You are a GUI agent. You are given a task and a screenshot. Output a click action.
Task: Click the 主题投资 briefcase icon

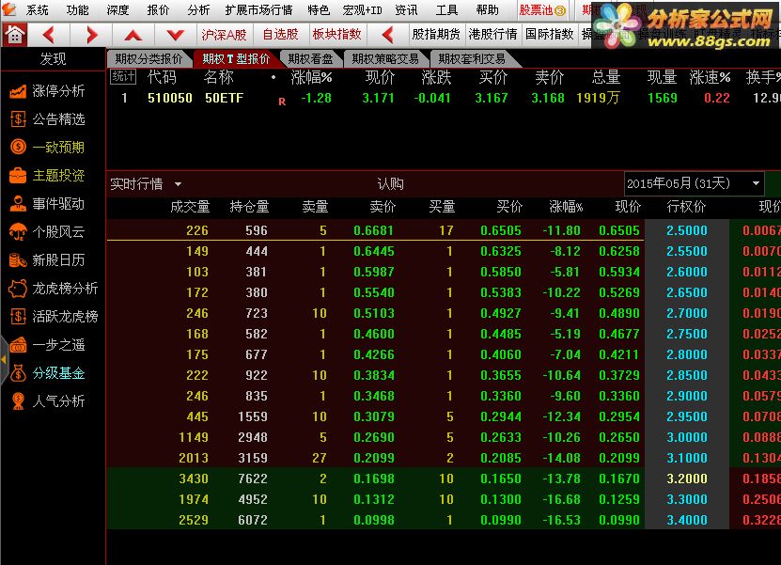click(18, 176)
